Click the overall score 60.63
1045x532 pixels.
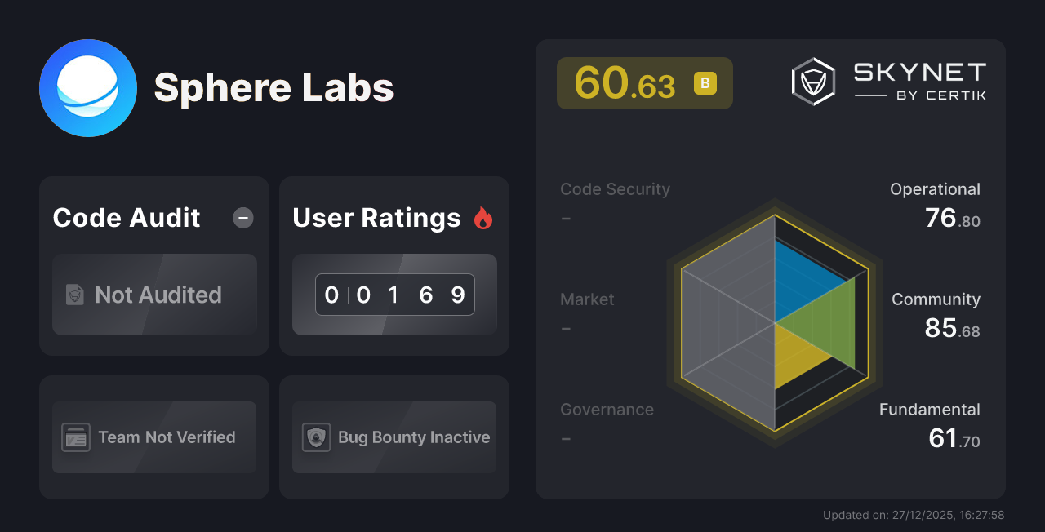624,83
